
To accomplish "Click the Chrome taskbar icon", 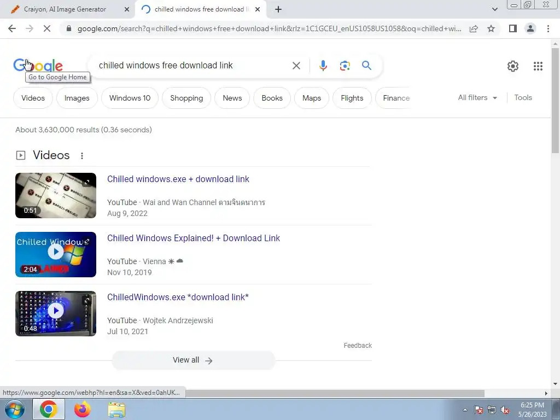I will [x=49, y=409].
